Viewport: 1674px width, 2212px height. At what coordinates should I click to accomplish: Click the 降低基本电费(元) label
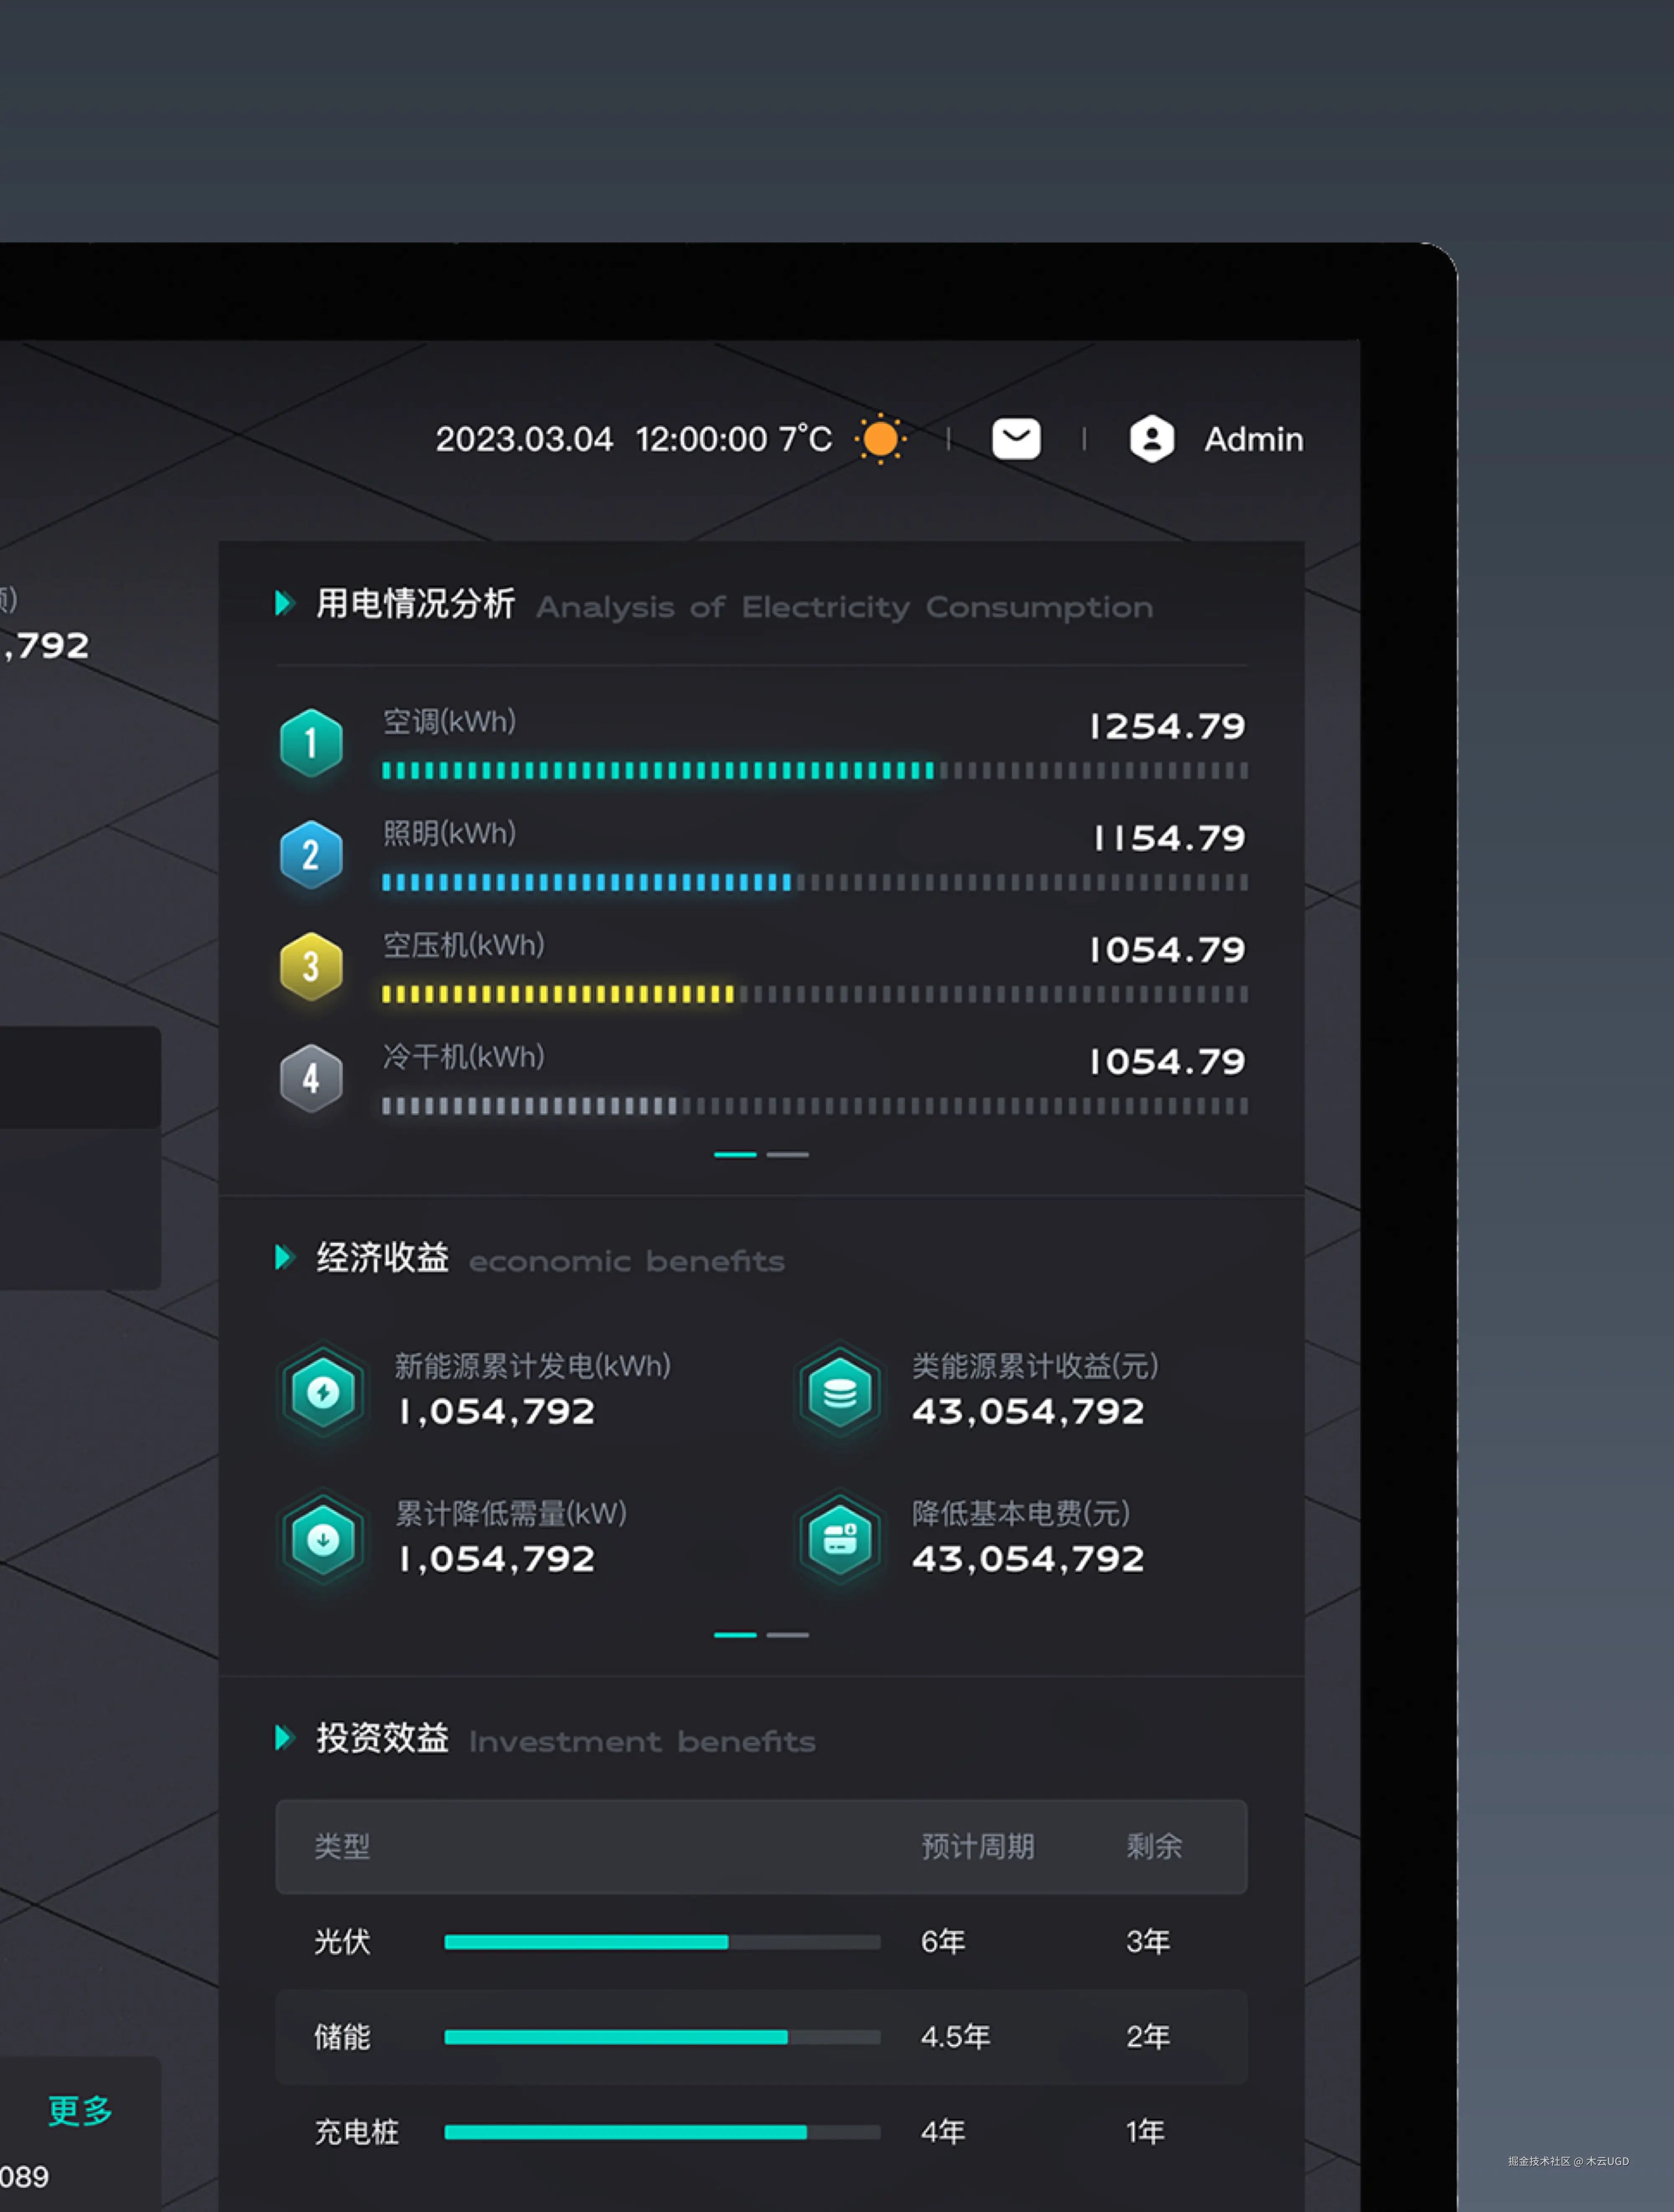pyautogui.click(x=1021, y=1513)
